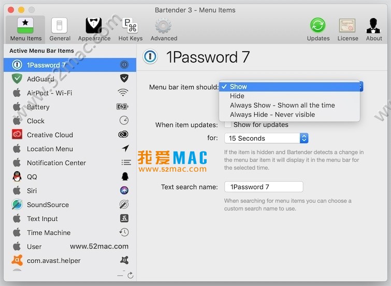Click the green AdGuard app icon
The height and width of the screenshot is (286, 391).
click(x=17, y=79)
